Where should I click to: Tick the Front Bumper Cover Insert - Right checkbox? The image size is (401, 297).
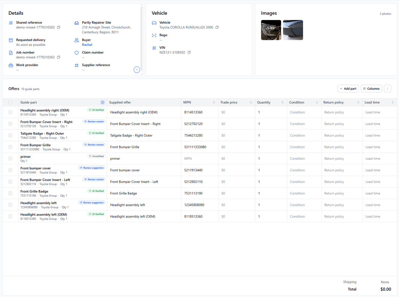pyautogui.click(x=10, y=124)
